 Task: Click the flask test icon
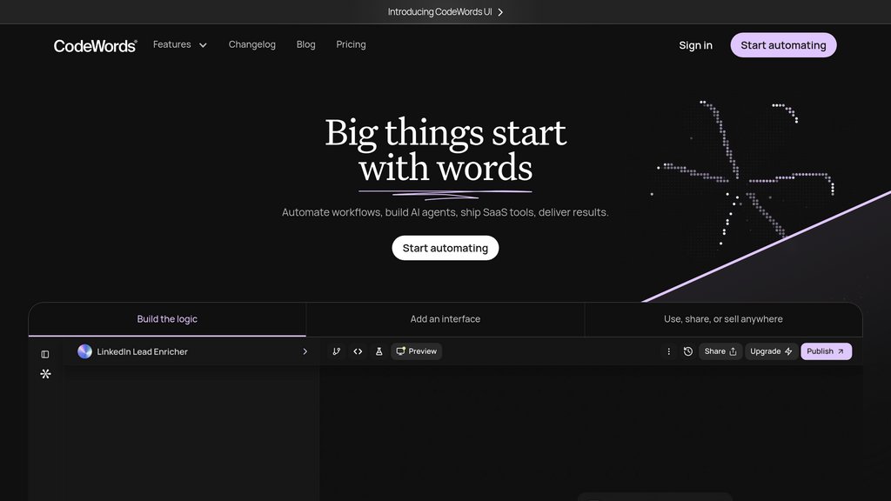tap(379, 351)
